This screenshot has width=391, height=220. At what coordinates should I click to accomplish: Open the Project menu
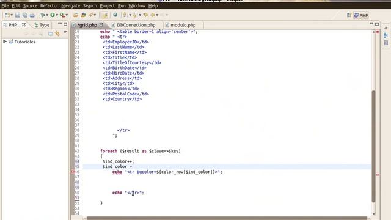click(108, 5)
